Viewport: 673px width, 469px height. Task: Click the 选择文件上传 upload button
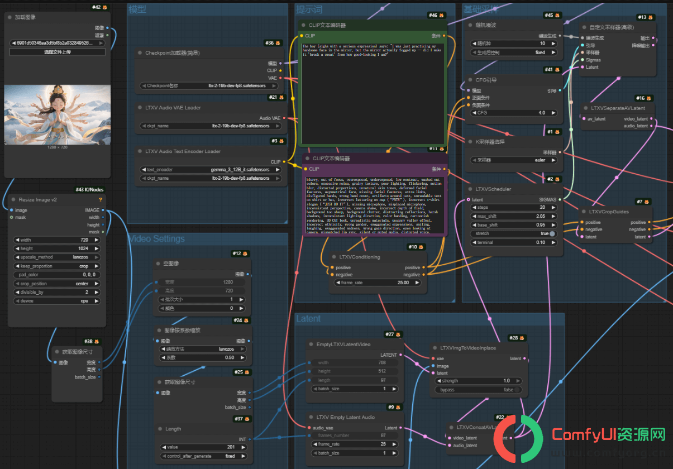58,52
